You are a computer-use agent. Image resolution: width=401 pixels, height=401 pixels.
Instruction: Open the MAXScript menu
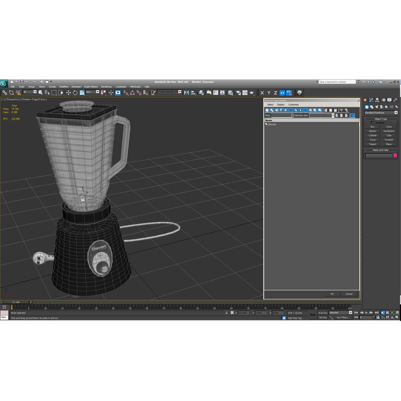pyautogui.click(x=135, y=87)
